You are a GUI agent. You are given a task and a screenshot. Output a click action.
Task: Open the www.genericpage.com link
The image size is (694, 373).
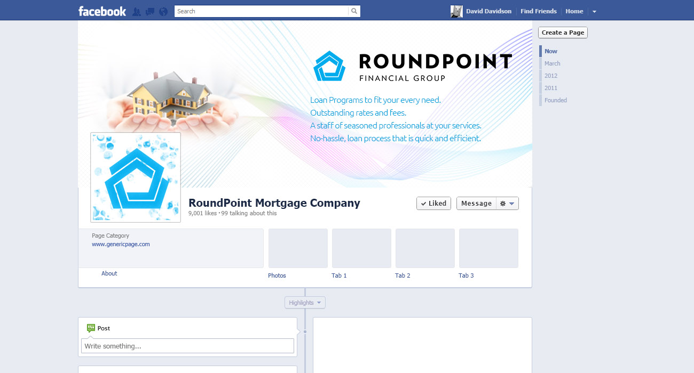(x=121, y=244)
